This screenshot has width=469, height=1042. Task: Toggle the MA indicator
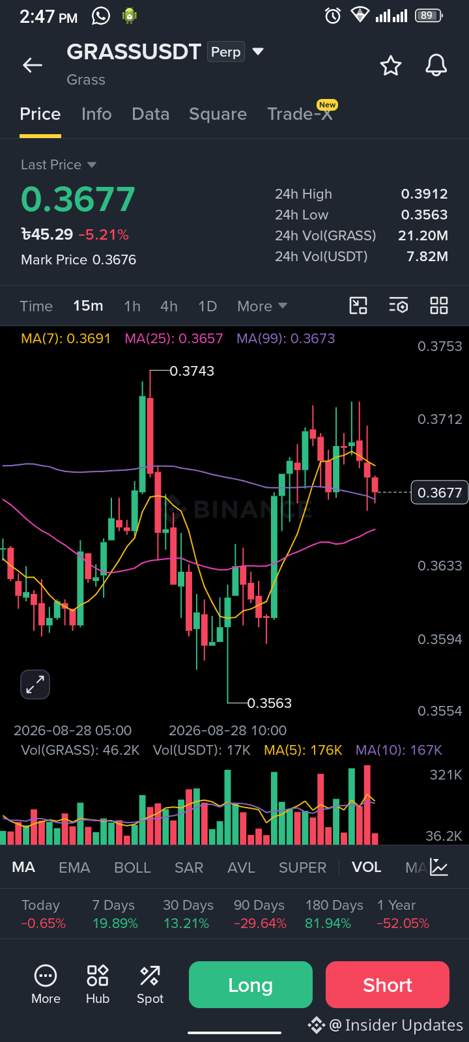[23, 867]
